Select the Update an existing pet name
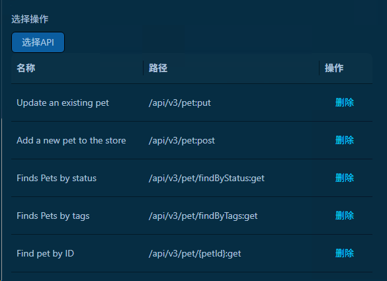The width and height of the screenshot is (387, 281). [63, 103]
